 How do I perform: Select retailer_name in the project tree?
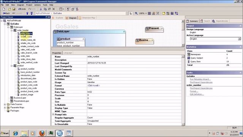pos(26,37)
